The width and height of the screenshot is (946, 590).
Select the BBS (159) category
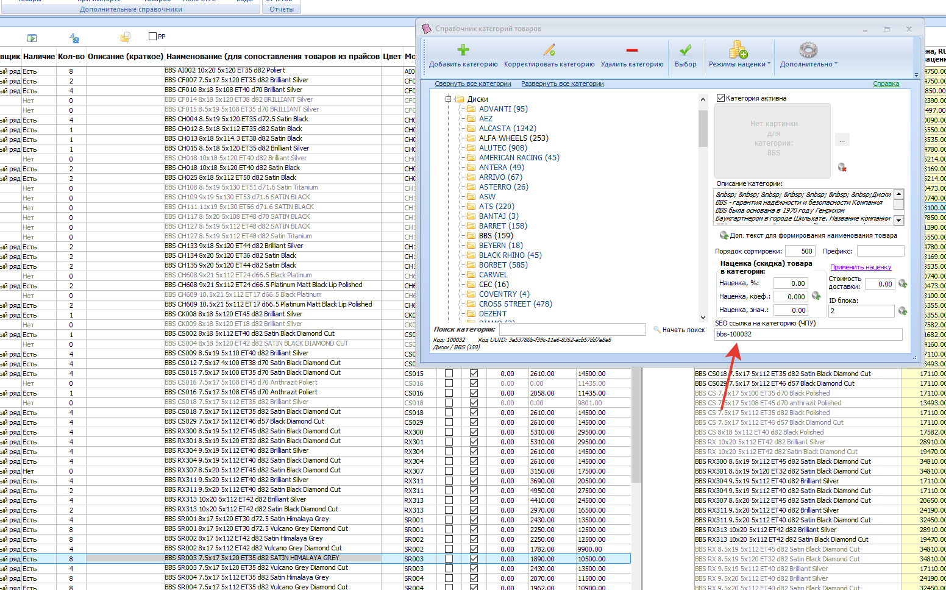496,236
